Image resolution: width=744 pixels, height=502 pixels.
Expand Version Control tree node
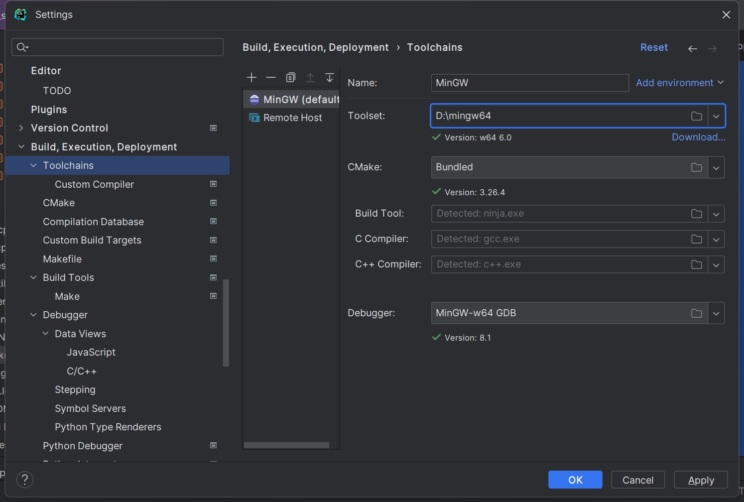click(x=21, y=128)
